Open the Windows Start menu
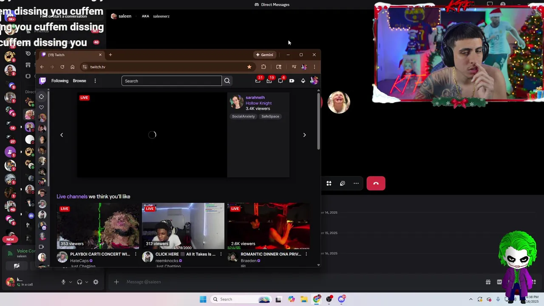The width and height of the screenshot is (544, 306). (203, 299)
